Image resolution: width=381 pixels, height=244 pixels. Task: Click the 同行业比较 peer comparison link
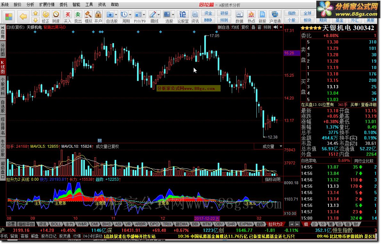click(364, 161)
